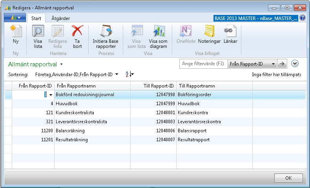Select cell Resultatrapport
310x188 pixels.
[214, 140]
